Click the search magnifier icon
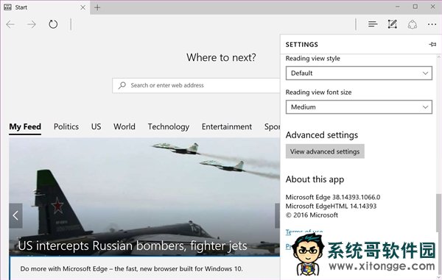Viewport: 442px width, 280px height. [122, 85]
